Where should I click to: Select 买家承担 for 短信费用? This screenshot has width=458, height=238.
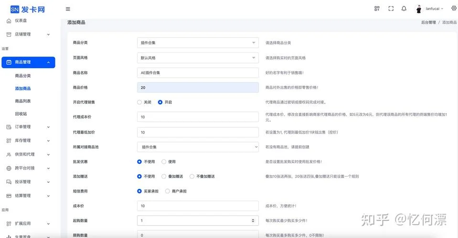pos(139,191)
